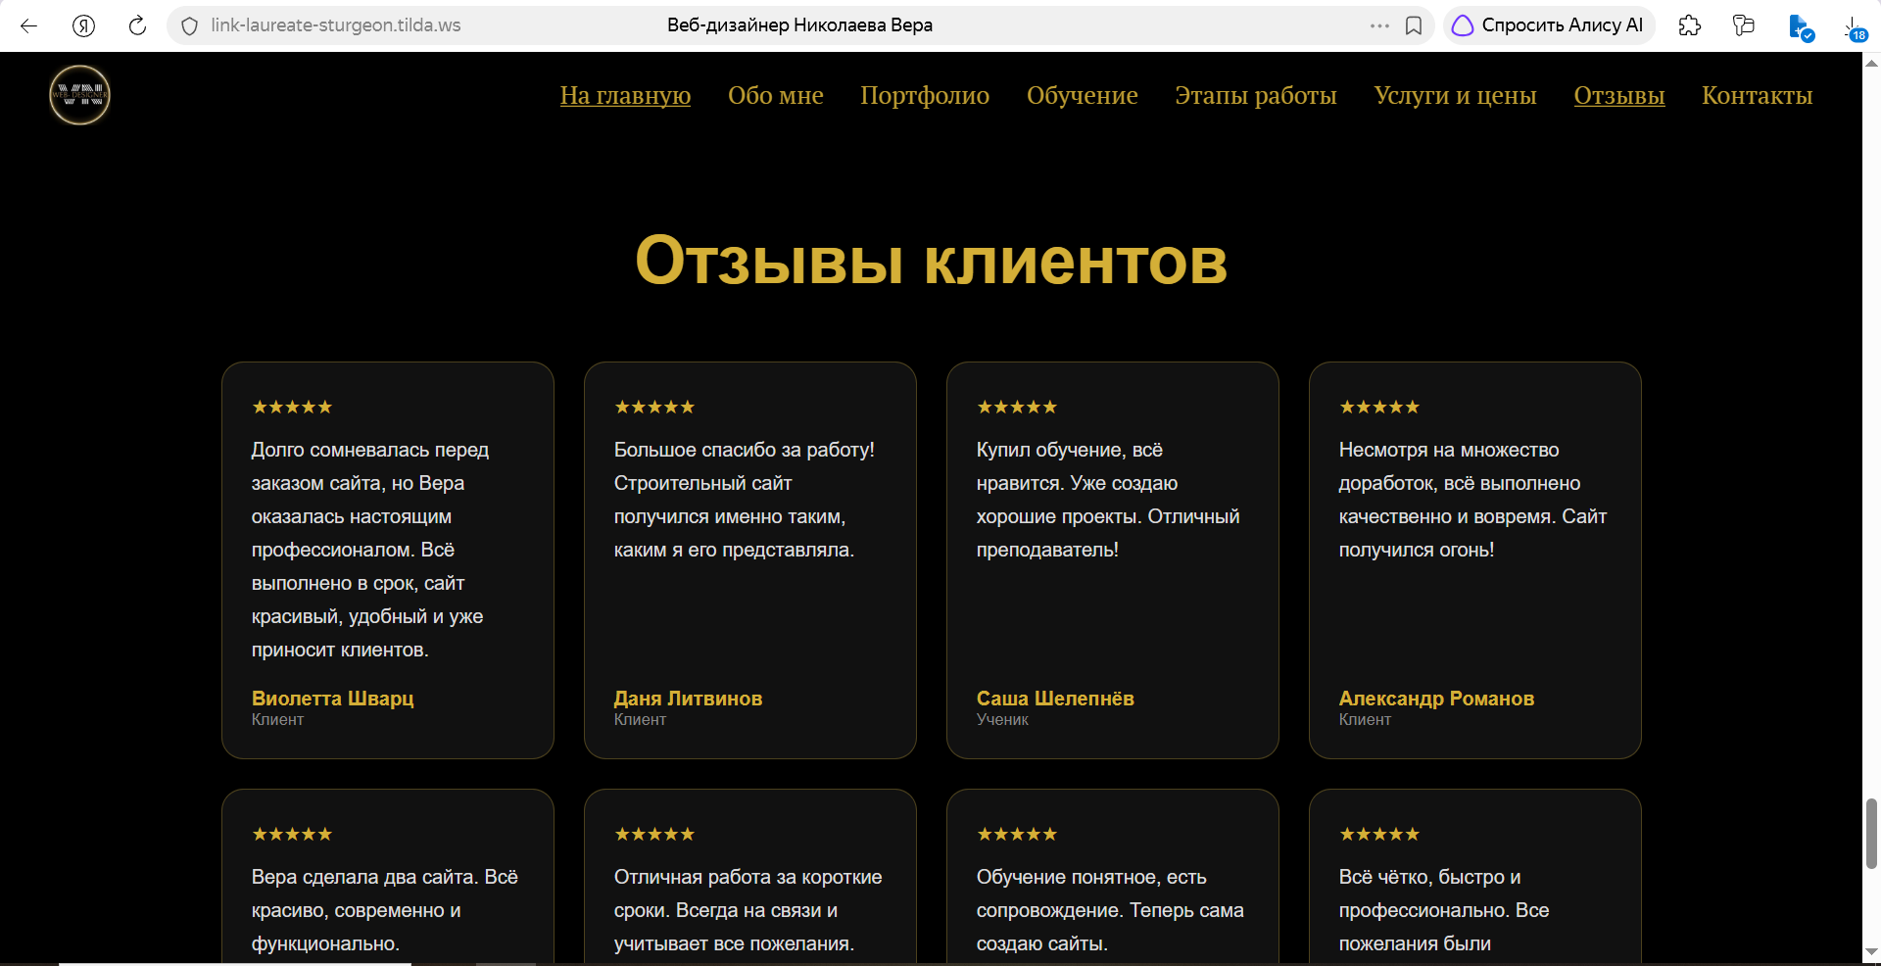The image size is (1881, 966).
Task: Click the star rating in Александр Романов's review
Action: (x=1379, y=407)
